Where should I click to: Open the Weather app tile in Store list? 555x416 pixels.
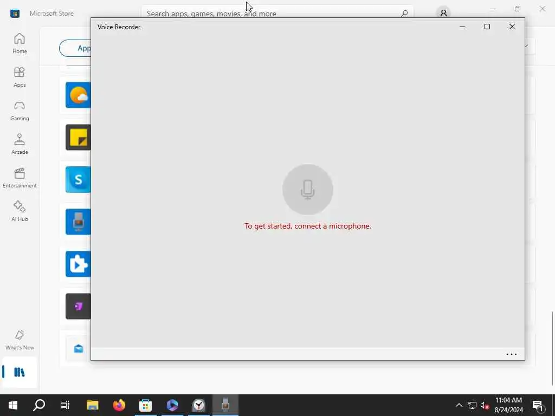coord(78,95)
